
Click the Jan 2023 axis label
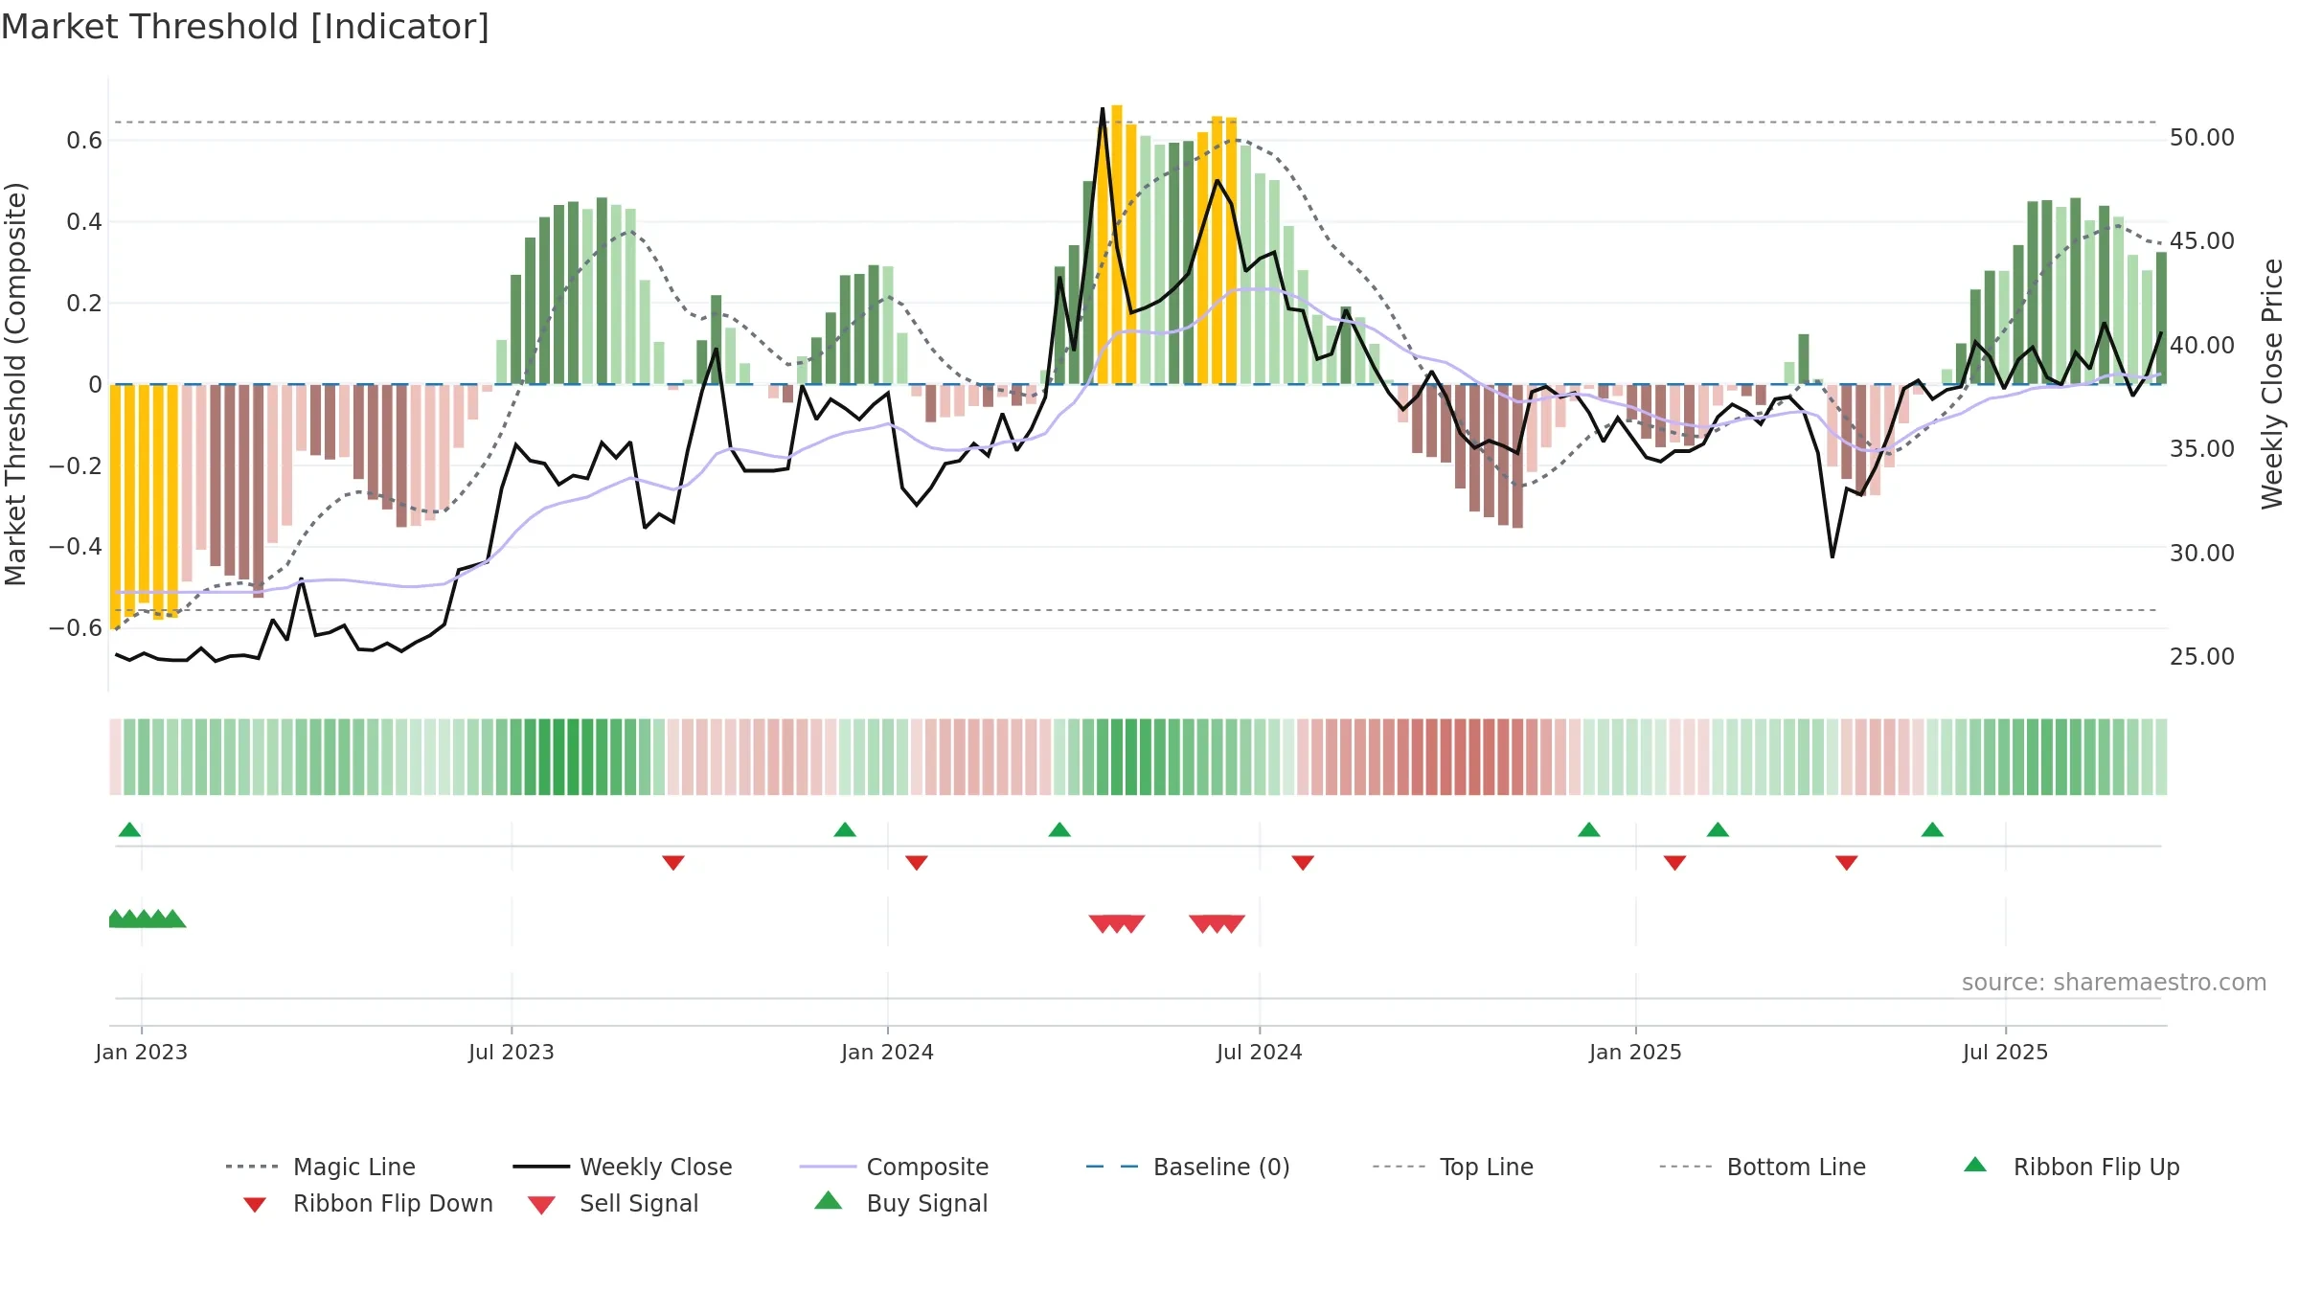pos(142,1052)
